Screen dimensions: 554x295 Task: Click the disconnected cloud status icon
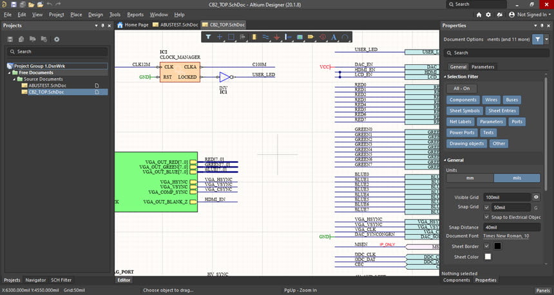pos(499,14)
